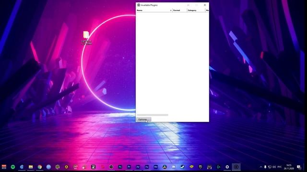Open Photoshop from the taskbar

coord(120,167)
